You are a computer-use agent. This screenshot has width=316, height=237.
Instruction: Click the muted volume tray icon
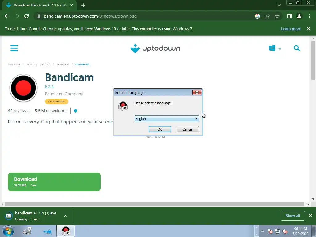(285, 231)
